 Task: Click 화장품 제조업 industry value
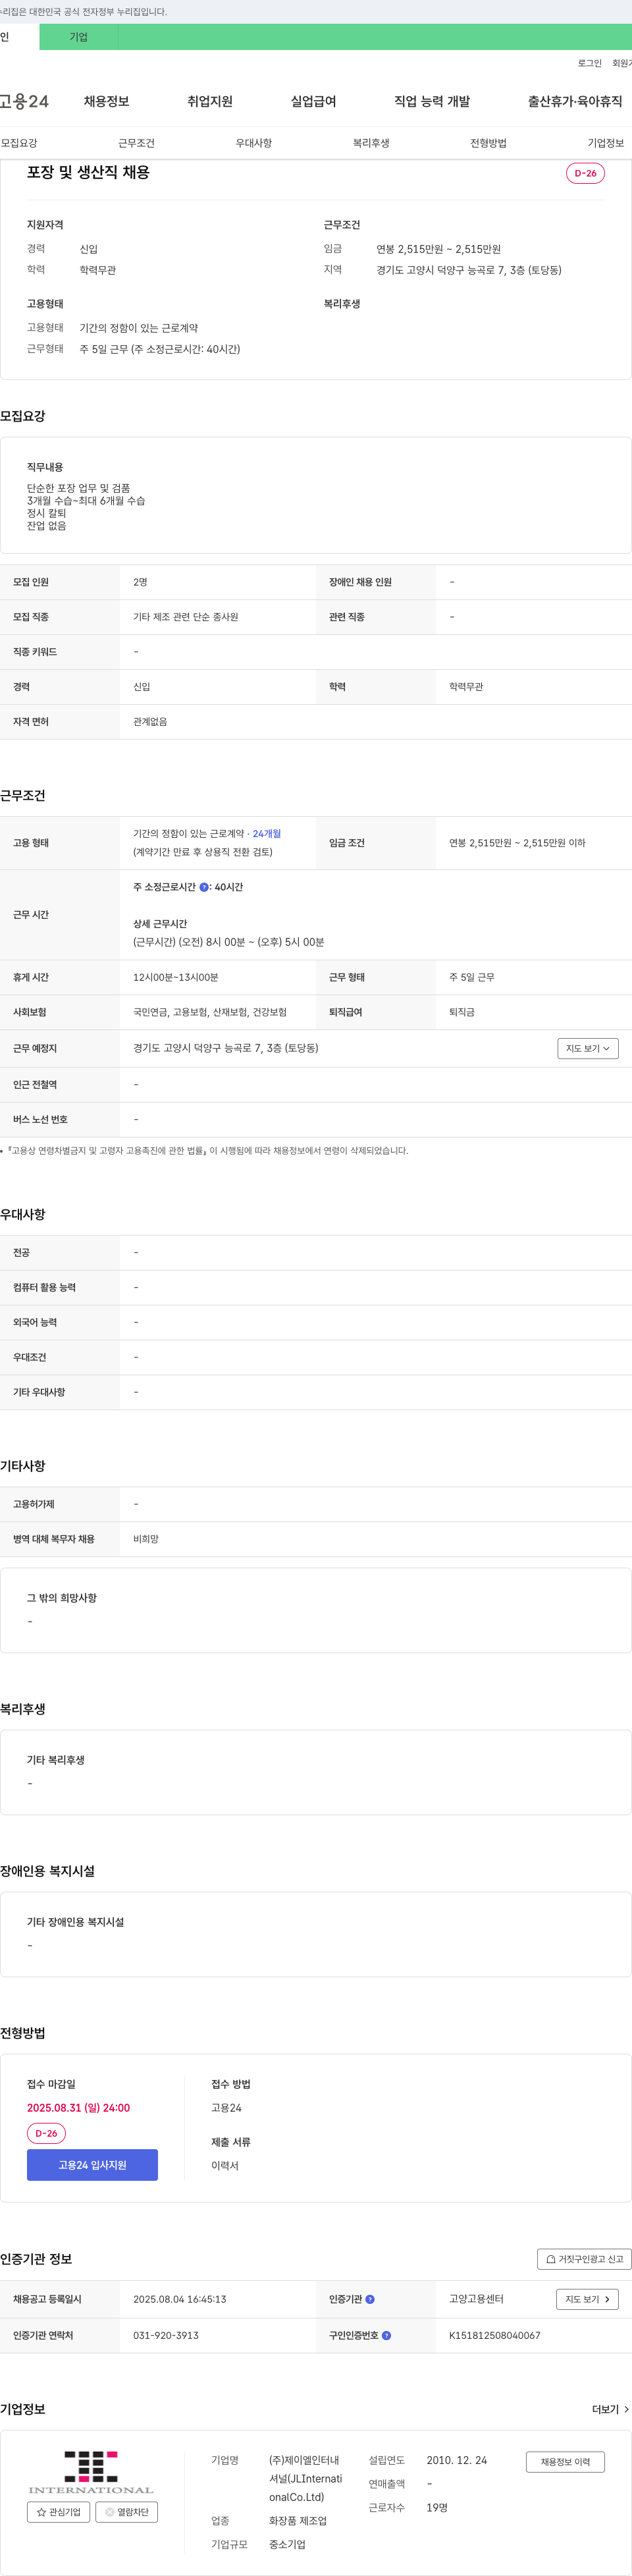click(x=298, y=2520)
